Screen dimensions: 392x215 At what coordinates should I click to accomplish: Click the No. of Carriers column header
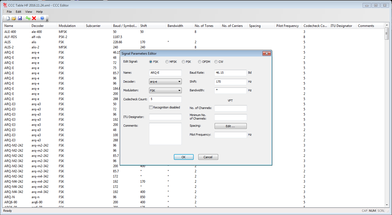[x=234, y=26]
